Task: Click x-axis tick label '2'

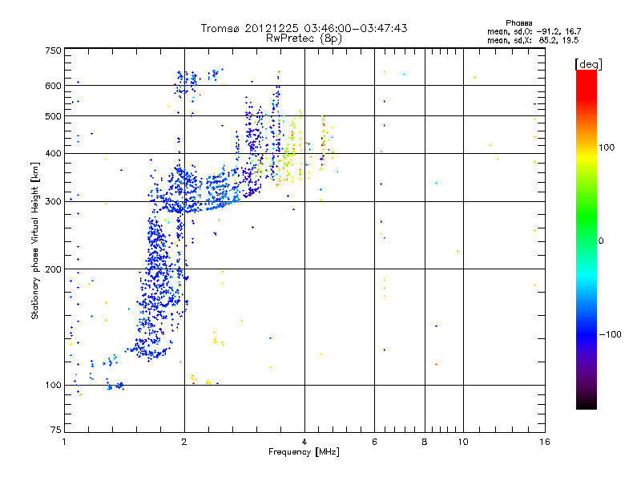Action: [184, 442]
